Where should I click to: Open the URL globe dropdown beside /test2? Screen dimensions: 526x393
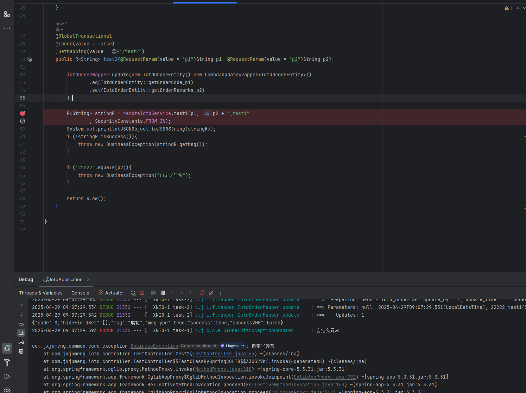(x=115, y=51)
